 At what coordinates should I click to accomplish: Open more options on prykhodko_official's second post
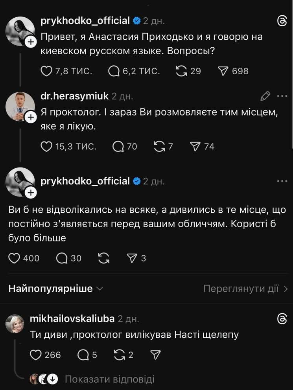pos(282,181)
